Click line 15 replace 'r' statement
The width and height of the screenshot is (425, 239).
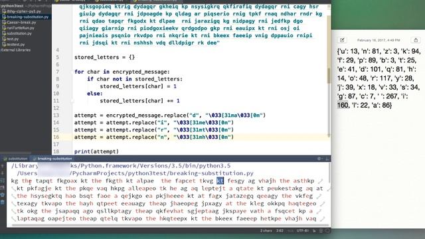coord(154,130)
